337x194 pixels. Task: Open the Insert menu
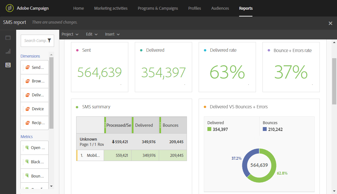[x=112, y=34]
